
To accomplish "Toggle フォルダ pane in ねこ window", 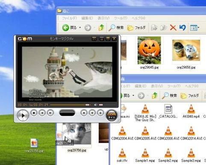I will click(136, 28).
